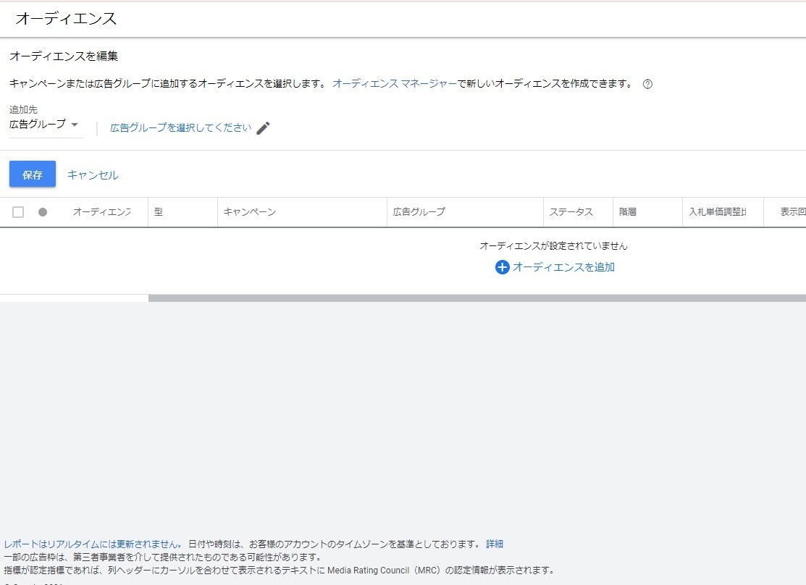Tick the select-all checkbox in table header

(x=18, y=212)
